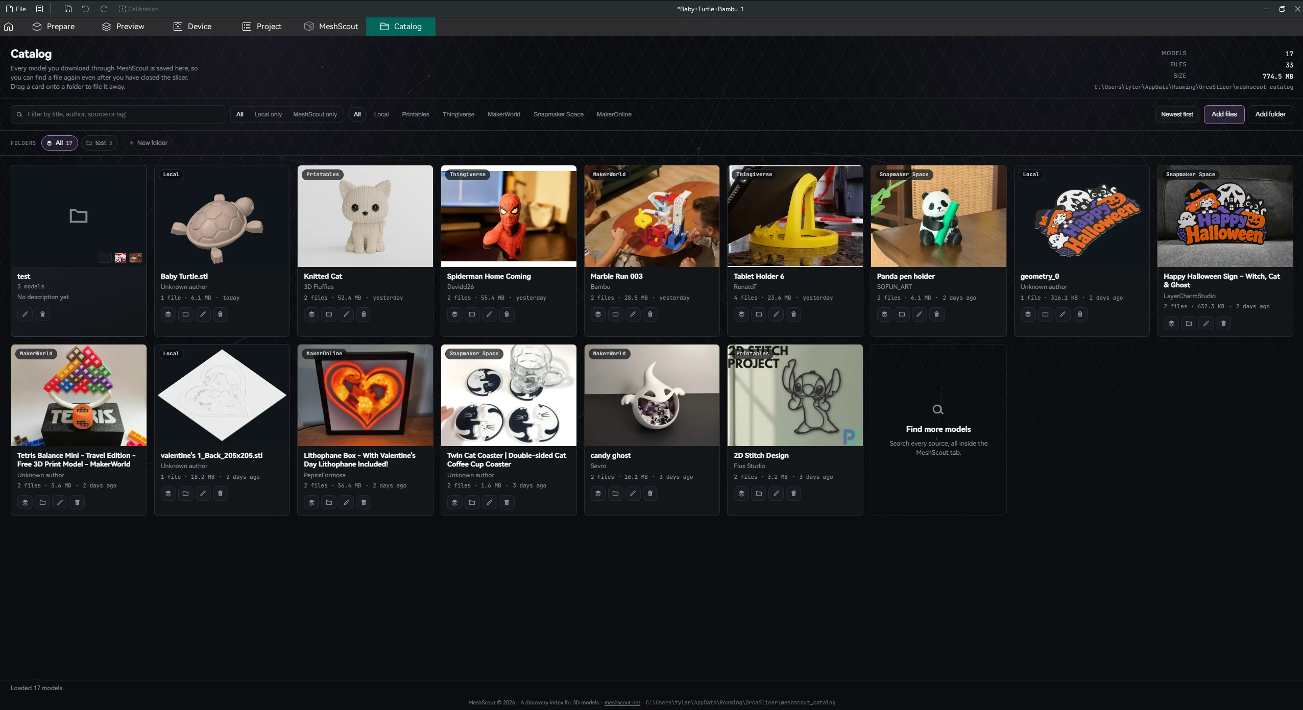This screenshot has width=1303, height=710.
Task: Open the File menu
Action: [16, 9]
